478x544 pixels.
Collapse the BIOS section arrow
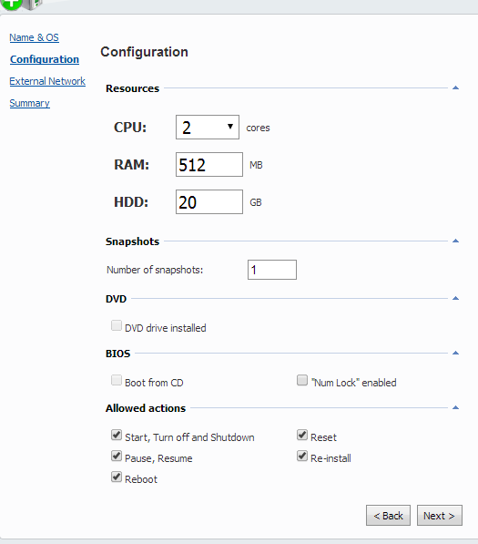click(x=455, y=353)
